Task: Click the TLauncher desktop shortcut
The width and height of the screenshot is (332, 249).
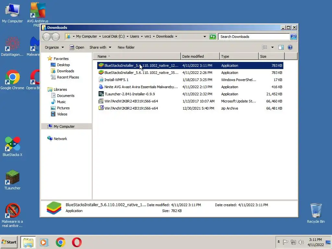Action: coord(12,180)
